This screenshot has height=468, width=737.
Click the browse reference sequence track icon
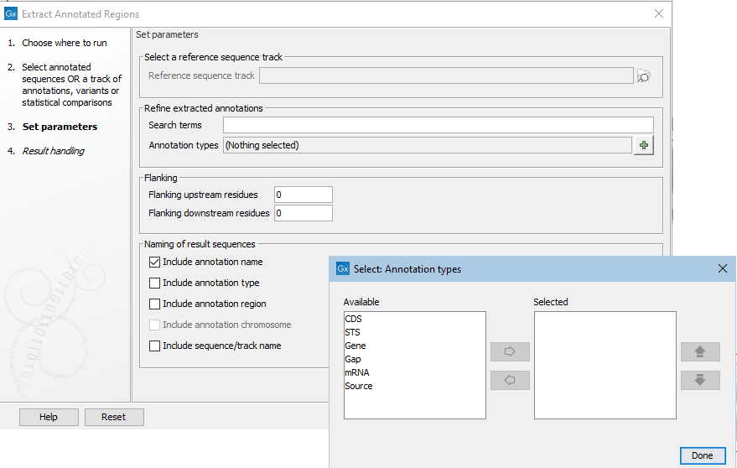coord(643,76)
